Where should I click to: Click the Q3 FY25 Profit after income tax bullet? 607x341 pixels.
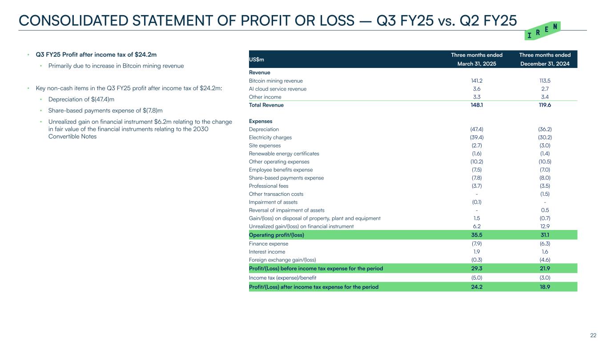96,55
